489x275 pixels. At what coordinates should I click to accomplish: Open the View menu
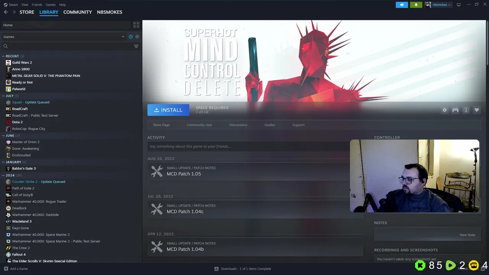click(x=25, y=5)
